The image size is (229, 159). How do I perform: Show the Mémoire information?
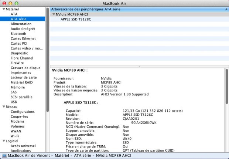(x=18, y=87)
